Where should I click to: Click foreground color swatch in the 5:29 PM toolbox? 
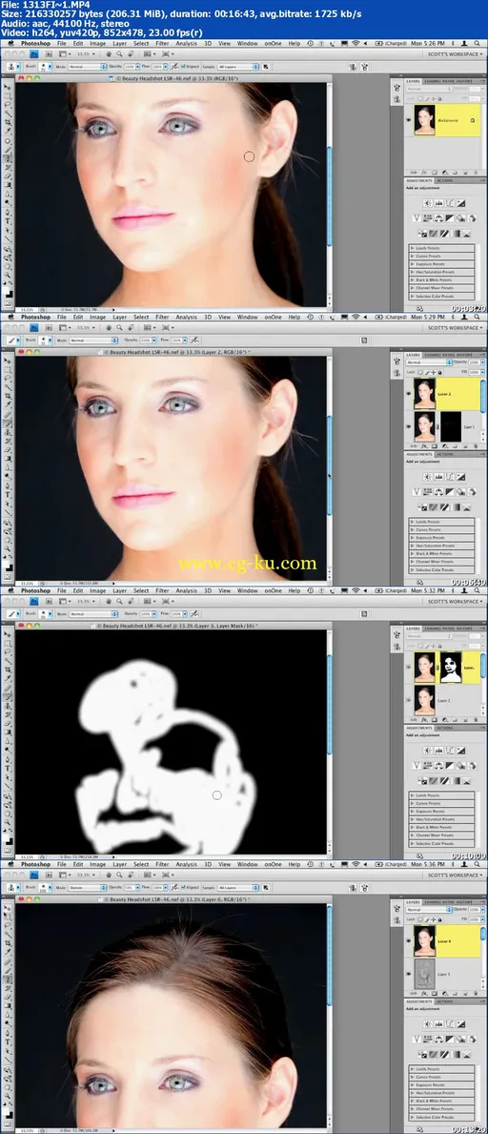6,564
